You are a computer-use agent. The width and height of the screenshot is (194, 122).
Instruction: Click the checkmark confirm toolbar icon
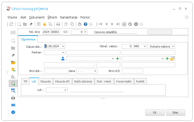click(130, 24)
